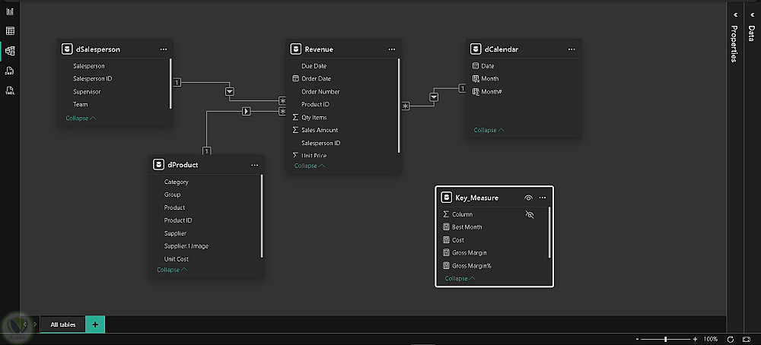The image size is (761, 345).
Task: Click the dProduct table scrollbar
Action: click(x=262, y=216)
